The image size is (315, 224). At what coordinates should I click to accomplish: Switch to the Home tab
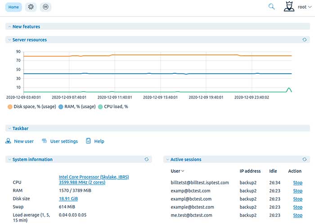13,7
